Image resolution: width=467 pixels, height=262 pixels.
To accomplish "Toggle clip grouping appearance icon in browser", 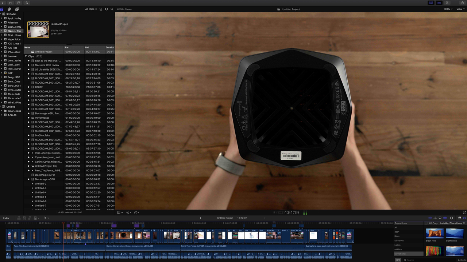I will (x=101, y=9).
